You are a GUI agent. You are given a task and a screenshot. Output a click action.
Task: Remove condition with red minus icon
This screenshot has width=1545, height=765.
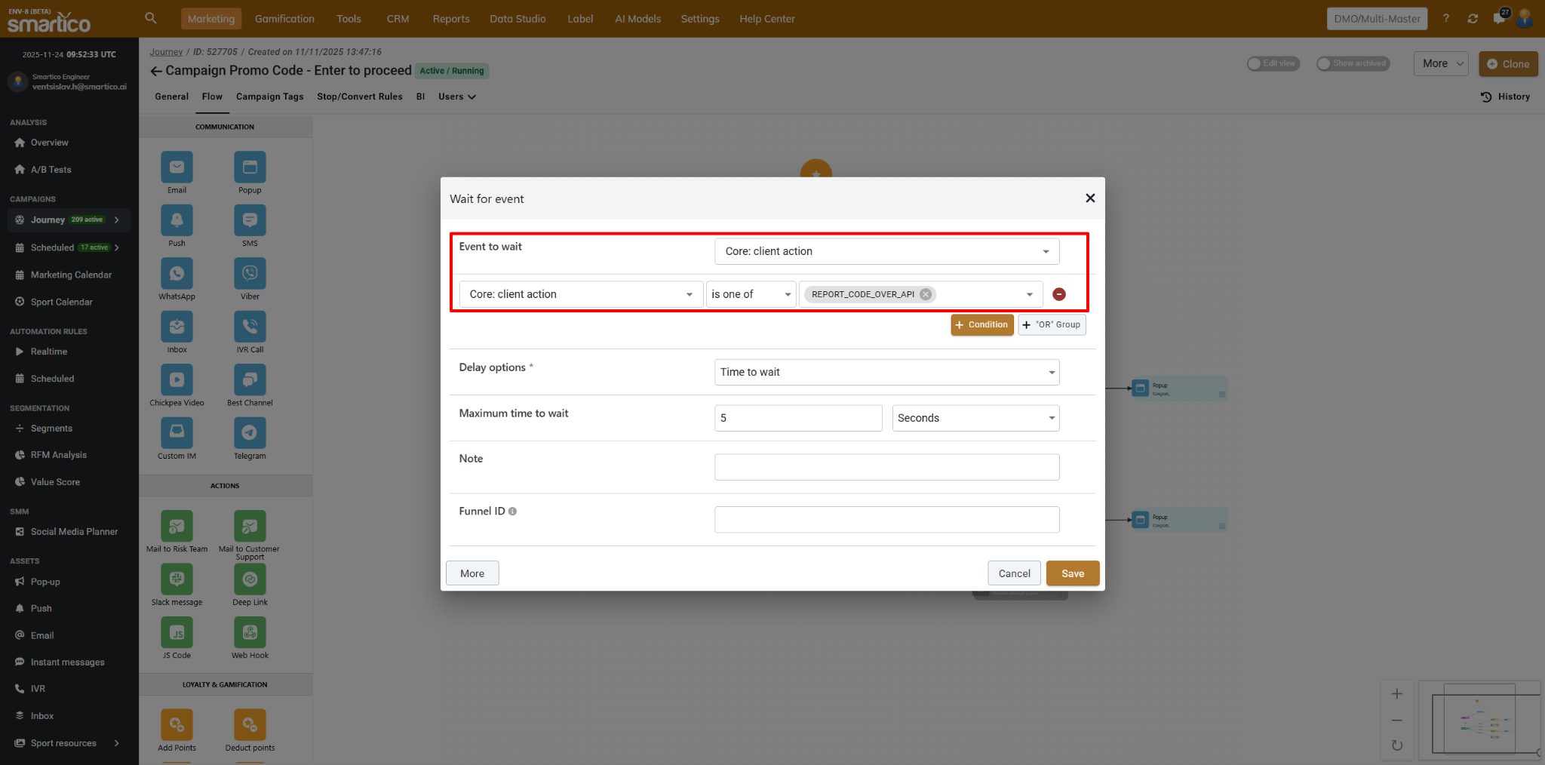[1058, 294]
